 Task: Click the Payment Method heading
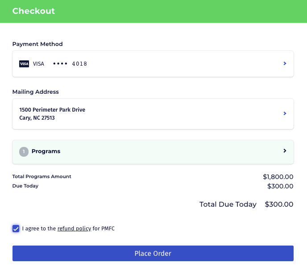click(37, 44)
